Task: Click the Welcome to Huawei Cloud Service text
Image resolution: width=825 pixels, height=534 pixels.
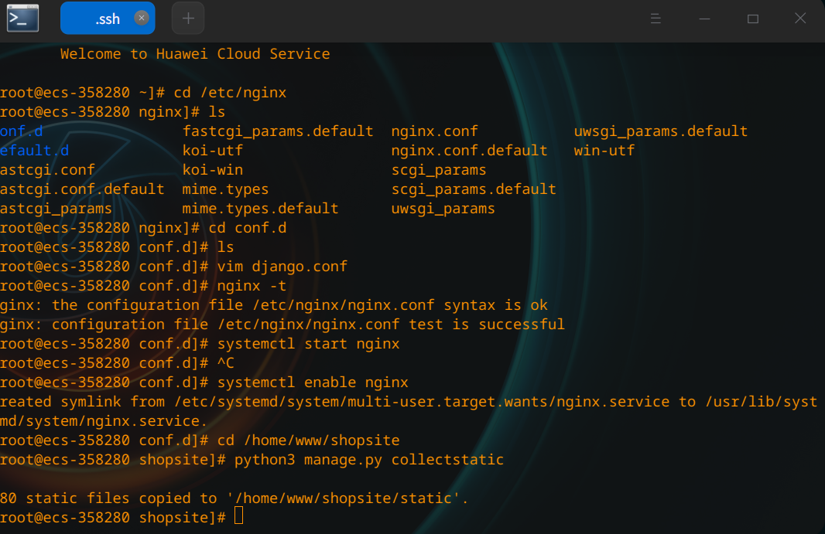Action: 195,54
